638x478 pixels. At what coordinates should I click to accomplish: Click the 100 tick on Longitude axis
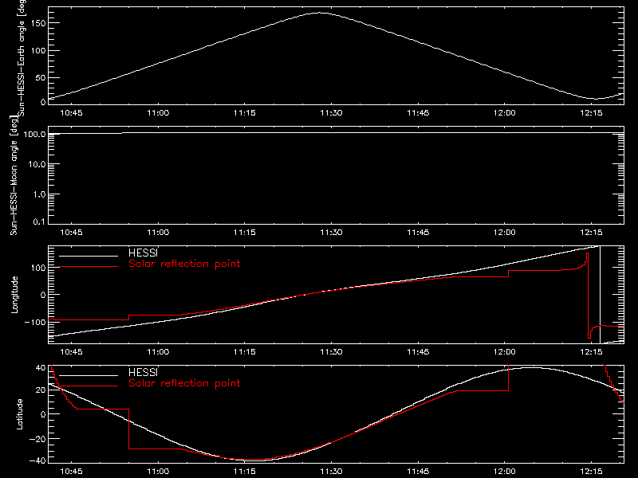tap(37, 268)
